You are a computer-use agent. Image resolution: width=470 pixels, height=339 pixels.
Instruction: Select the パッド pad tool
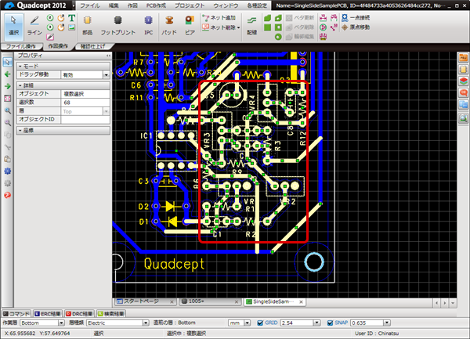click(169, 26)
